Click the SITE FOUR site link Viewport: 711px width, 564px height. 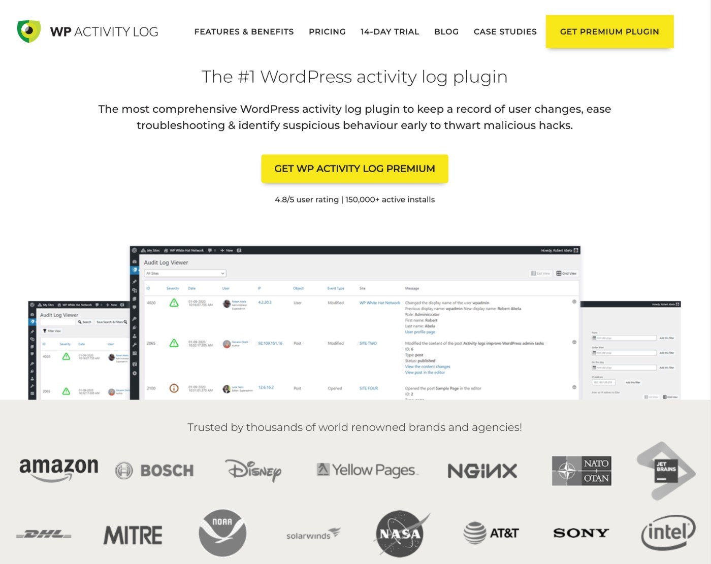coord(369,388)
